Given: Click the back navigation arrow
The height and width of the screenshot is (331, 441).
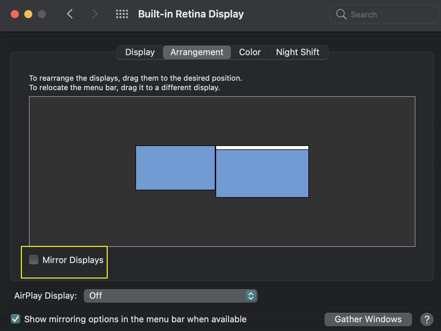Looking at the screenshot, I should pos(70,14).
